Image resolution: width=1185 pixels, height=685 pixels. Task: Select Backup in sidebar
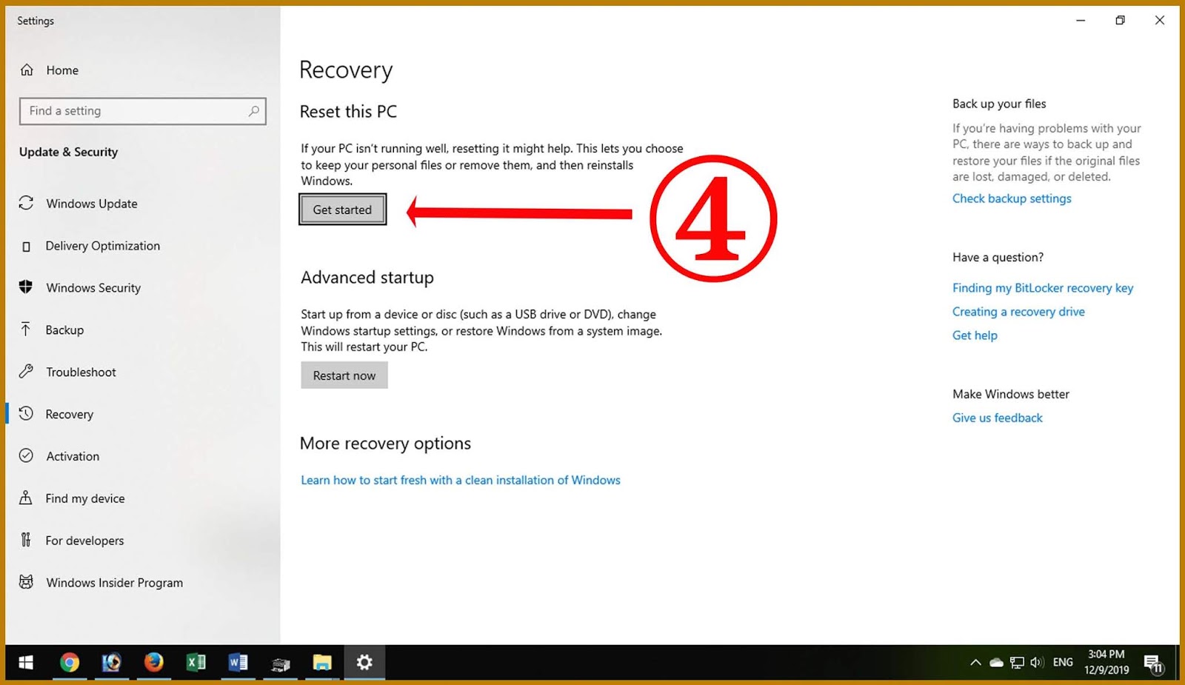click(x=64, y=330)
